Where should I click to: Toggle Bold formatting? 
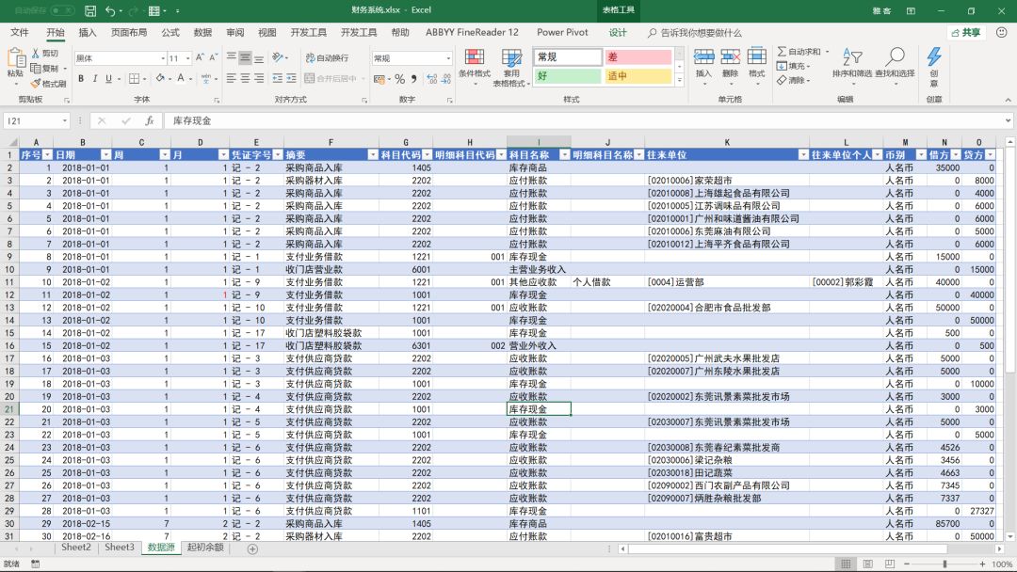point(81,78)
